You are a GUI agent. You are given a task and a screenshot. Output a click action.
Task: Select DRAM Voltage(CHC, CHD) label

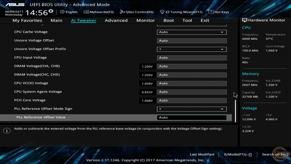37,74
